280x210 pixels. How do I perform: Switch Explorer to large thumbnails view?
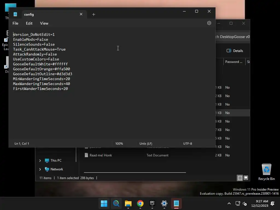[x=246, y=178]
